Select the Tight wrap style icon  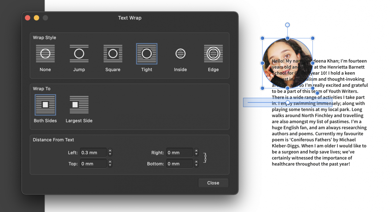click(147, 54)
